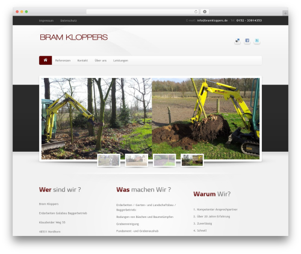The width and height of the screenshot is (301, 254).
Task: Click 'Rodungen von Büschen und Baumstümpfen' line
Action: point(144,217)
